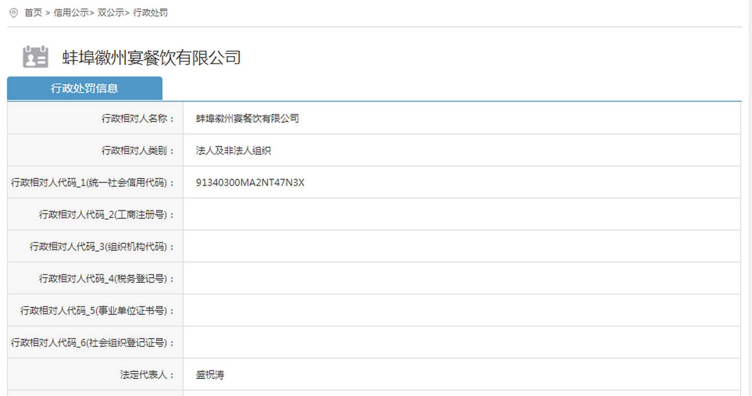Click label 行政相对人代码_4(税务登记号)
This screenshot has width=752, height=396.
click(x=106, y=279)
